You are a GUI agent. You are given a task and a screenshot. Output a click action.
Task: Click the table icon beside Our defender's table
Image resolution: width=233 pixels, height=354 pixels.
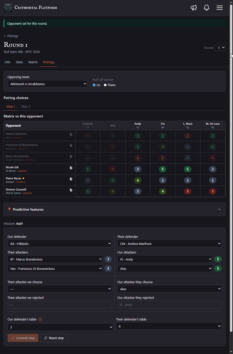[40, 319]
